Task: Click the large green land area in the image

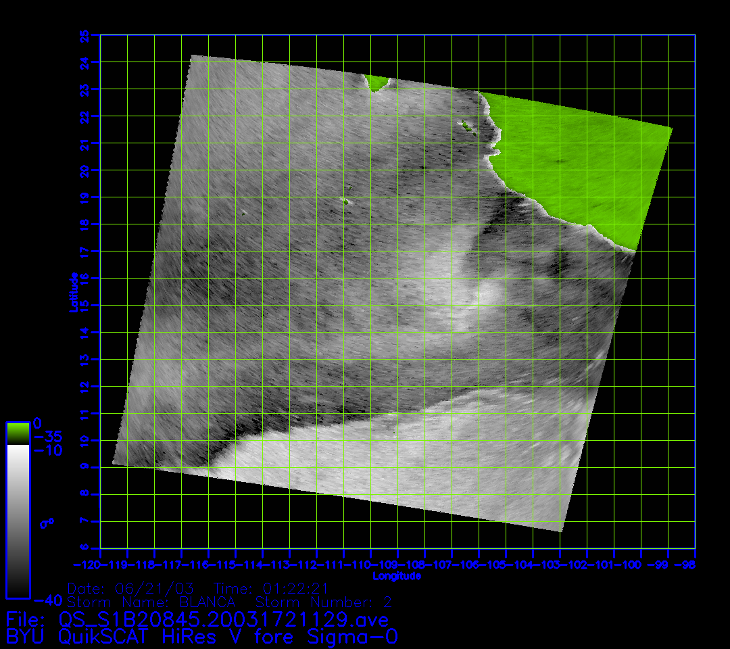Action: click(581, 169)
